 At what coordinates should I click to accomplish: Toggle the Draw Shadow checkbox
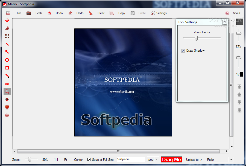click(183, 51)
